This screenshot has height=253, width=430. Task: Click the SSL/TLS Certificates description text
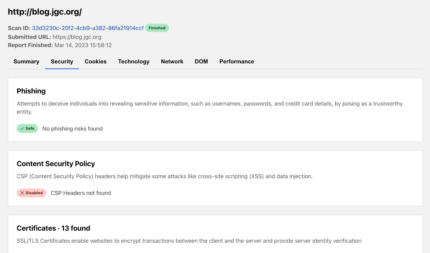click(x=189, y=241)
